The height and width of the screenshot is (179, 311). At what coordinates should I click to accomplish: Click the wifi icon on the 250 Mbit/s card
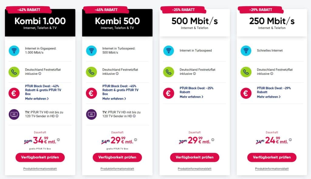click(x=246, y=50)
